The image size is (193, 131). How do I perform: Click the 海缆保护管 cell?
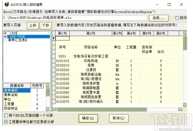(x=91, y=84)
